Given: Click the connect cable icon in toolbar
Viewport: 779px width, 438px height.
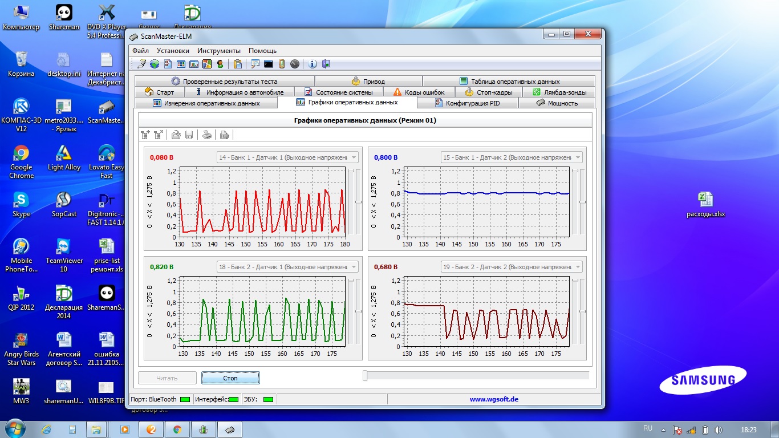Looking at the screenshot, I should click(142, 64).
